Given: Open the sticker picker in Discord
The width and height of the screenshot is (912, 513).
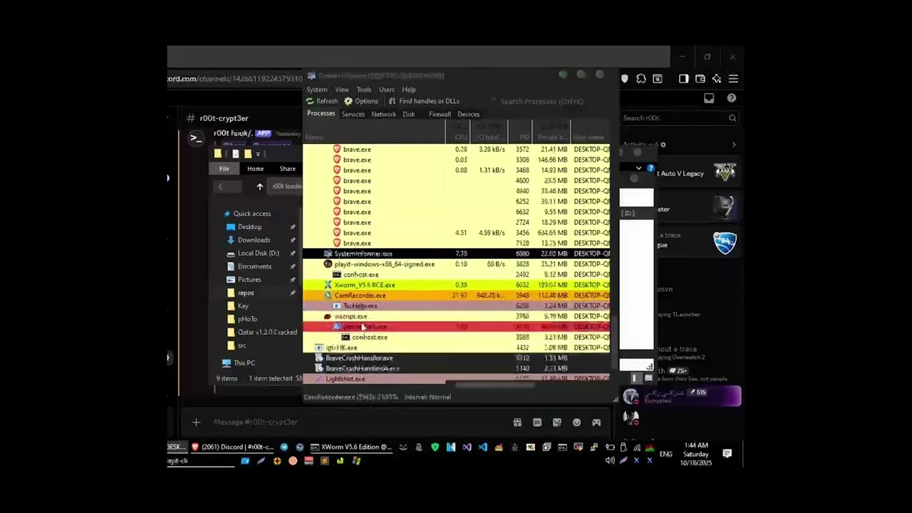Looking at the screenshot, I should (x=557, y=423).
